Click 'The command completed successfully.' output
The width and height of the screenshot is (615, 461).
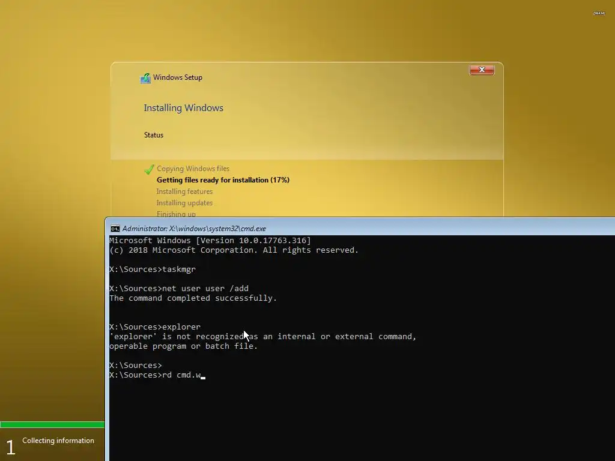coord(193,298)
